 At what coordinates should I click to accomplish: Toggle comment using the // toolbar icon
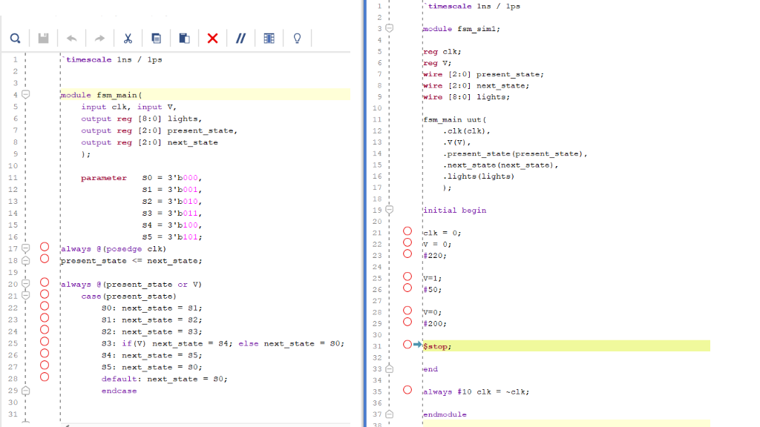click(240, 38)
